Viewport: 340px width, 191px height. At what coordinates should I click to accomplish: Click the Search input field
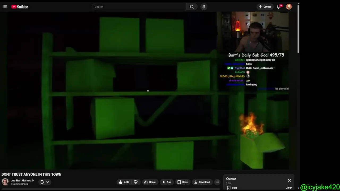139,7
